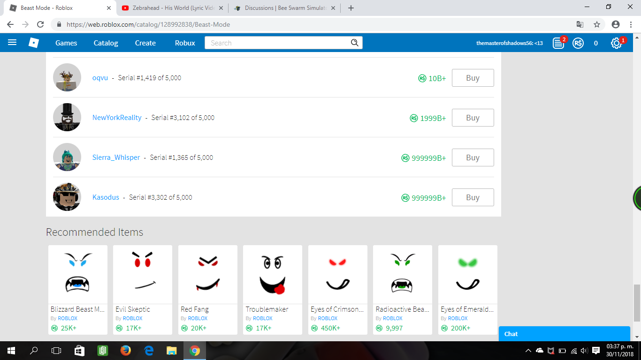Open Kasodus's profile link
Viewport: 641px width, 360px height.
tap(106, 197)
